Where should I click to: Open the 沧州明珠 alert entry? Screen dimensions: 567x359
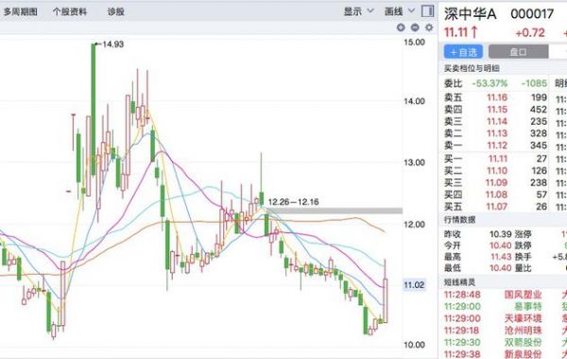pyautogui.click(x=523, y=330)
